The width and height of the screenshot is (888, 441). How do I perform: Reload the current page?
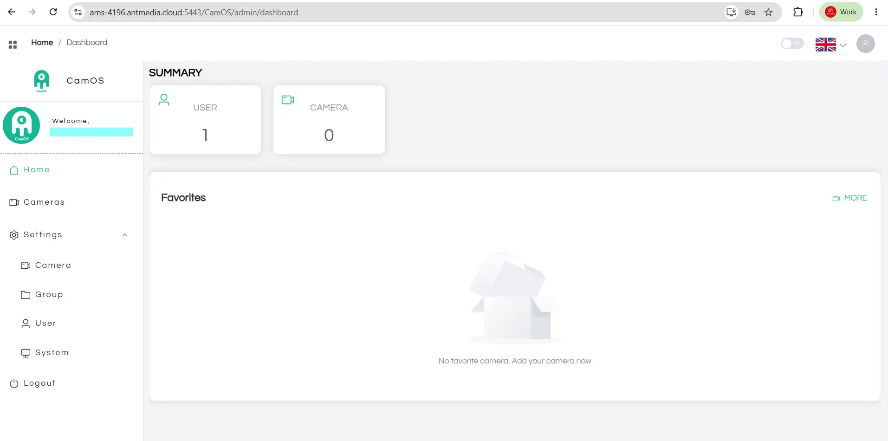pyautogui.click(x=53, y=12)
